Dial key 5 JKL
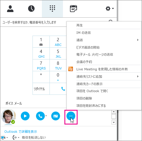Viewport: 142px width, 141px height. (x=58, y=54)
